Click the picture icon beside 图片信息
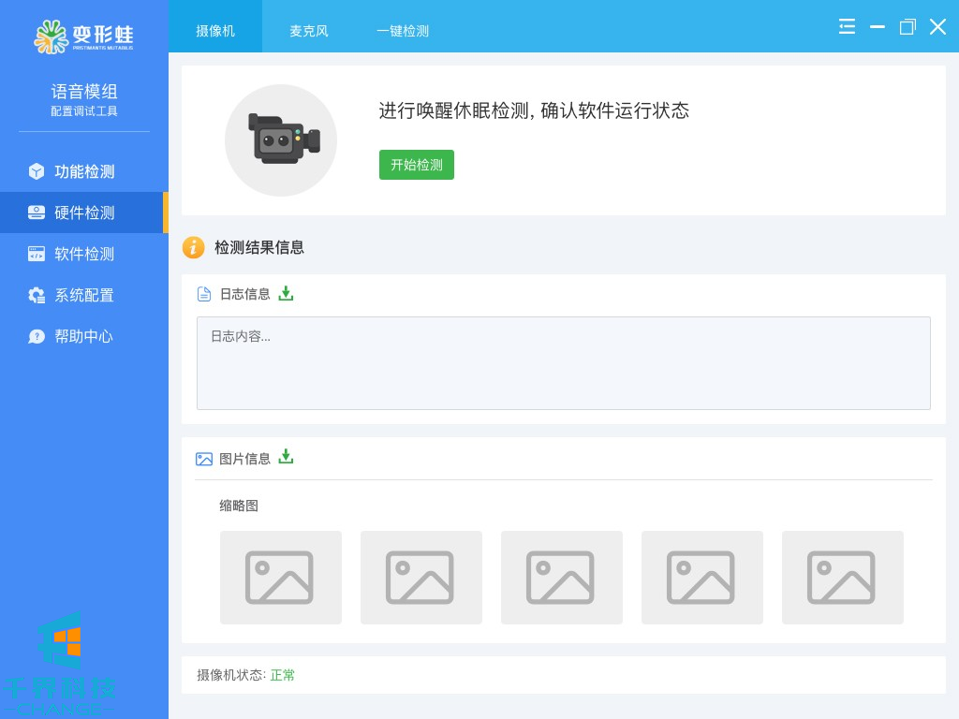Image resolution: width=959 pixels, height=719 pixels. [204, 459]
